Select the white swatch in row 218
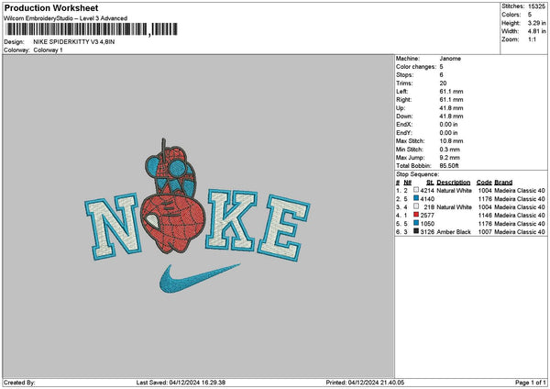The height and width of the screenshot is (389, 550). click(416, 206)
